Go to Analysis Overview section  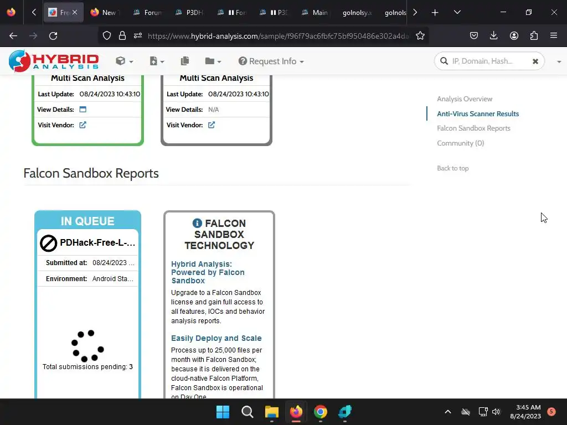pyautogui.click(x=465, y=99)
